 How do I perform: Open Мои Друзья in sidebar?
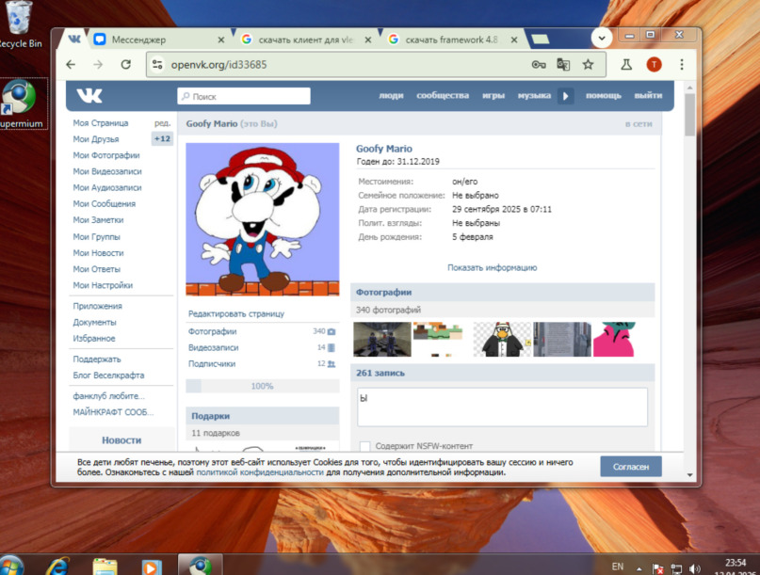pos(95,139)
